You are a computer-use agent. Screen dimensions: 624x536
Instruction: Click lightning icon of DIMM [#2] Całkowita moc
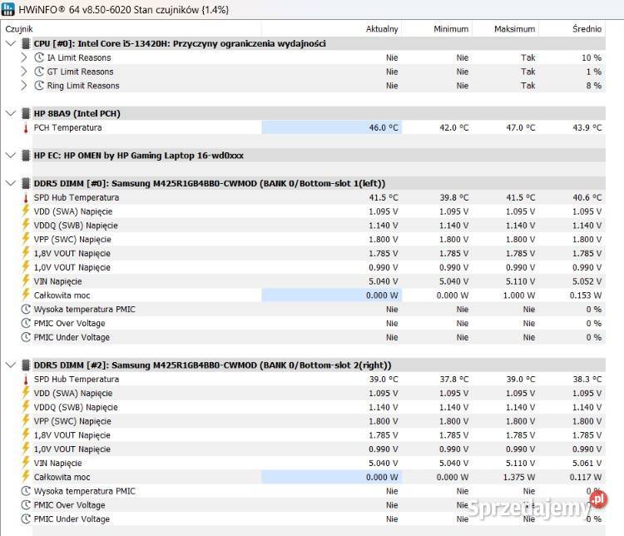click(x=26, y=476)
